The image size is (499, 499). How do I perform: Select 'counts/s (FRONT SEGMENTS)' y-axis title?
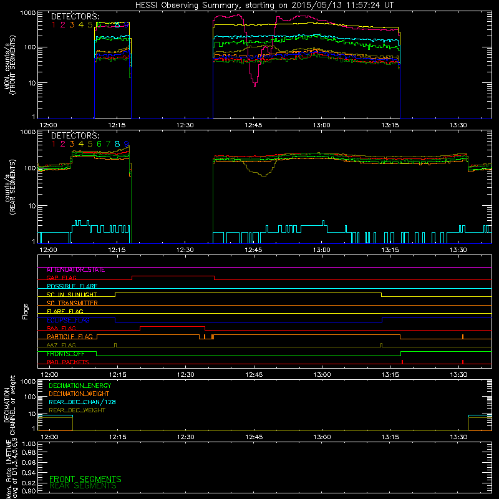[x=9, y=65]
